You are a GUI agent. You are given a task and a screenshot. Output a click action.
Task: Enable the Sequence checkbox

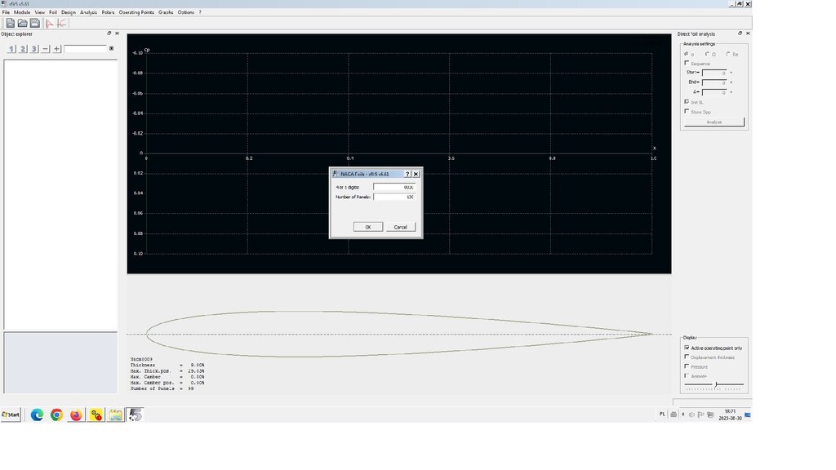coord(687,64)
